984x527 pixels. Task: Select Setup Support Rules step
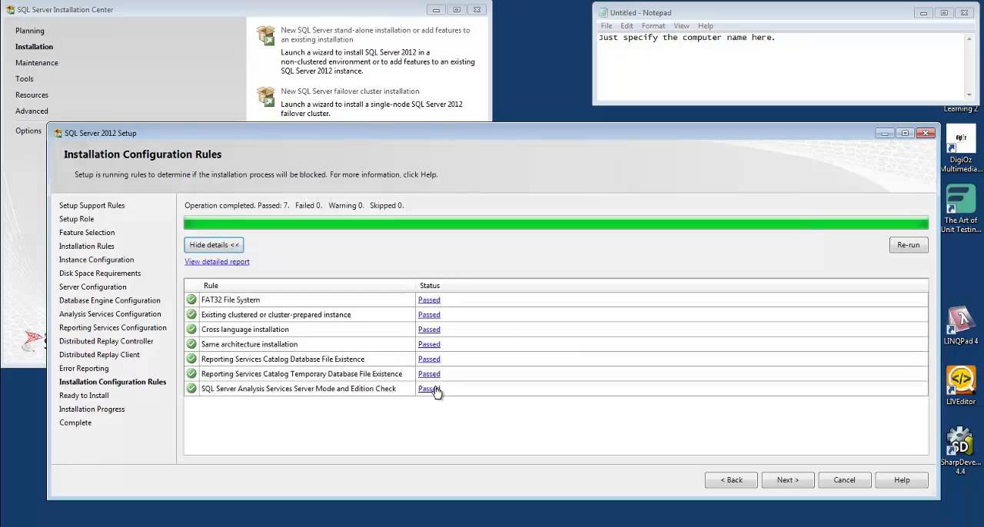coord(91,206)
